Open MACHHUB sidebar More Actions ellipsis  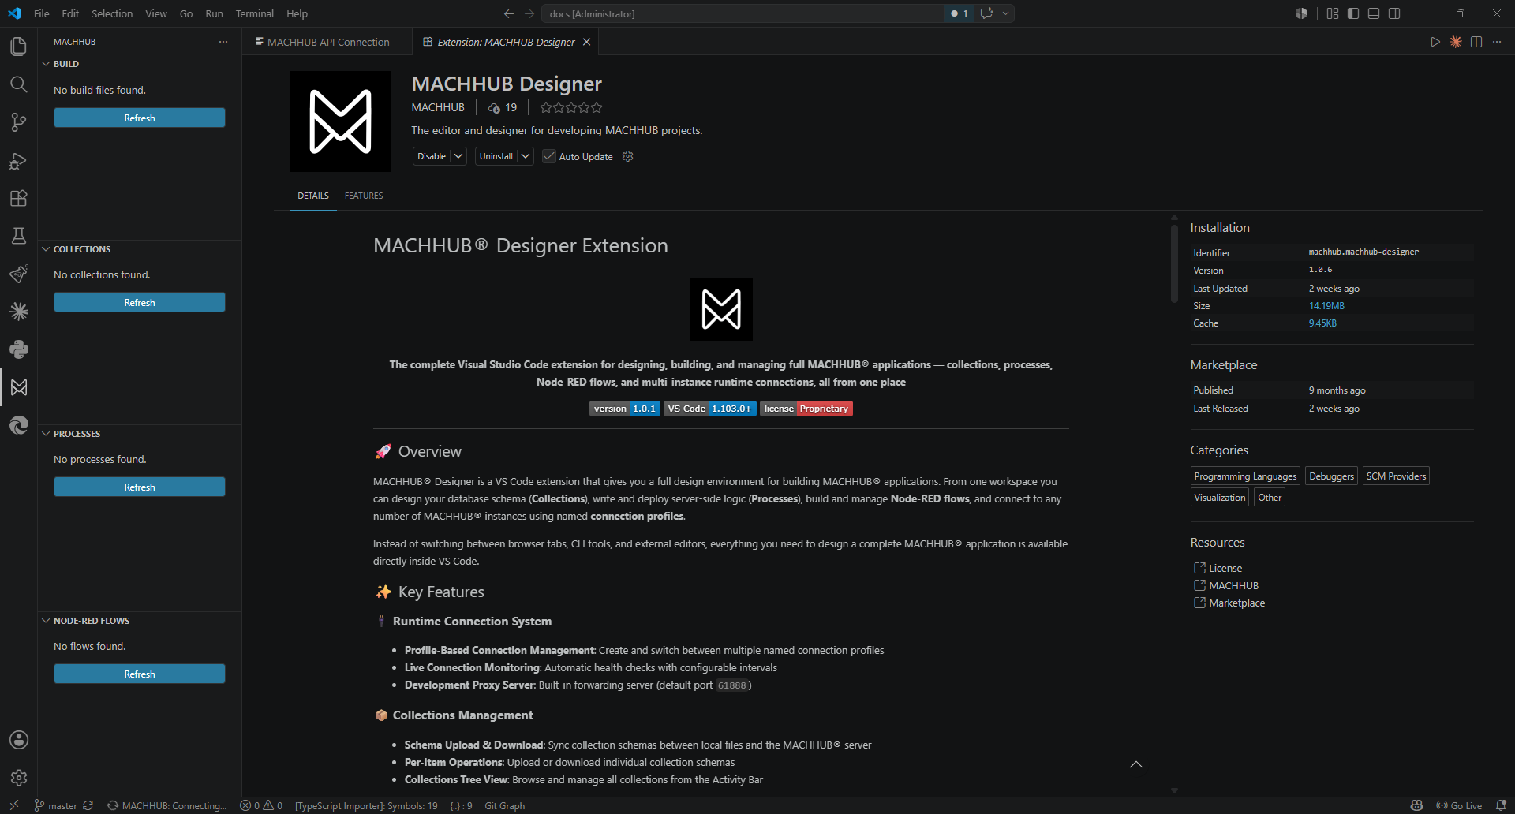223,42
